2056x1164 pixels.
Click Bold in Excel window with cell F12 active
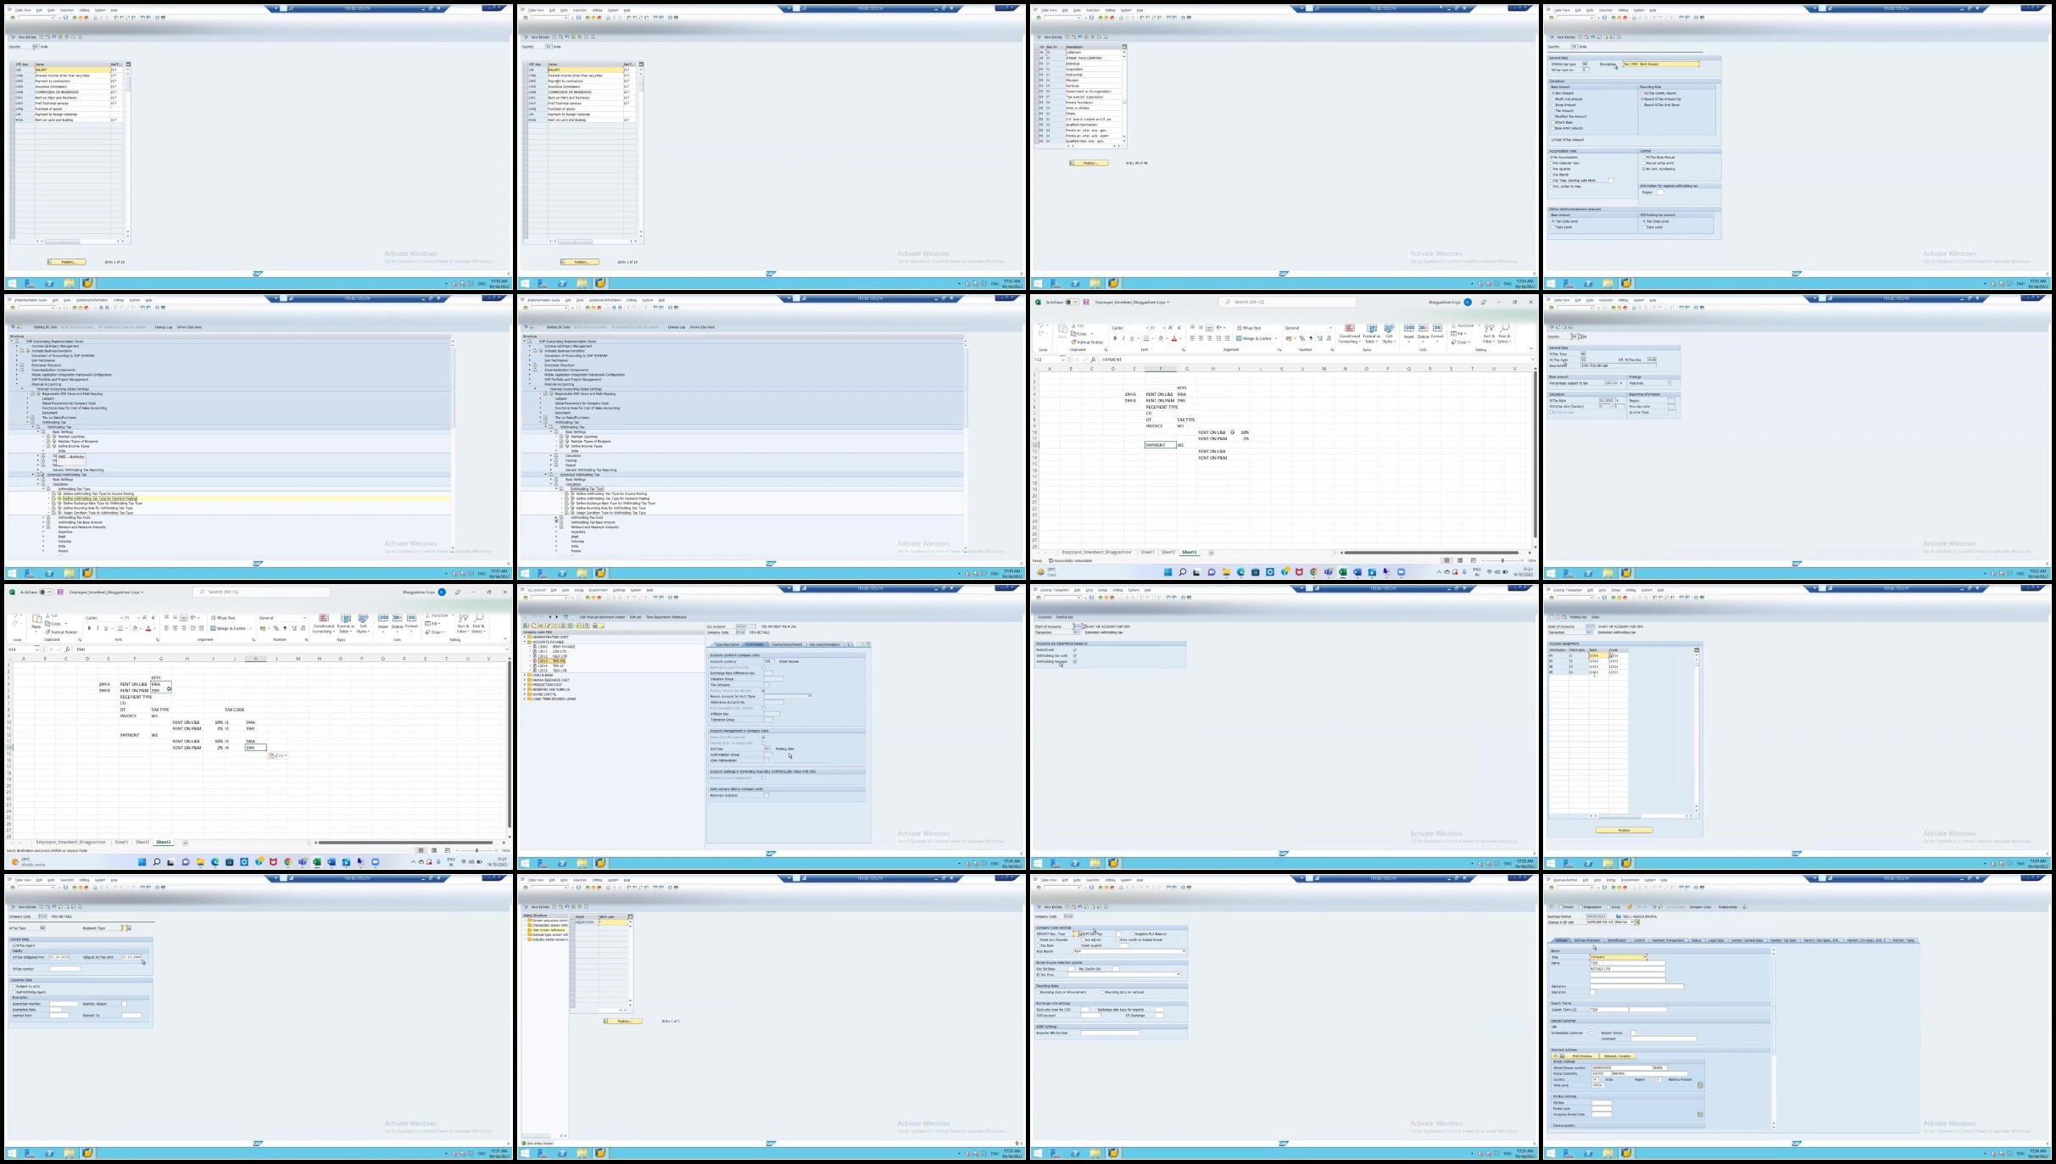click(x=1115, y=338)
